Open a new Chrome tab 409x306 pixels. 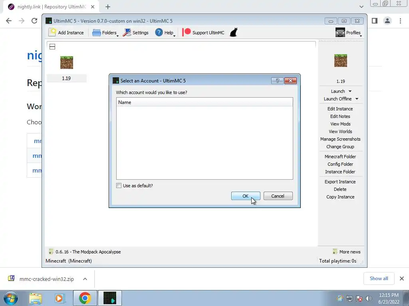[x=108, y=7]
